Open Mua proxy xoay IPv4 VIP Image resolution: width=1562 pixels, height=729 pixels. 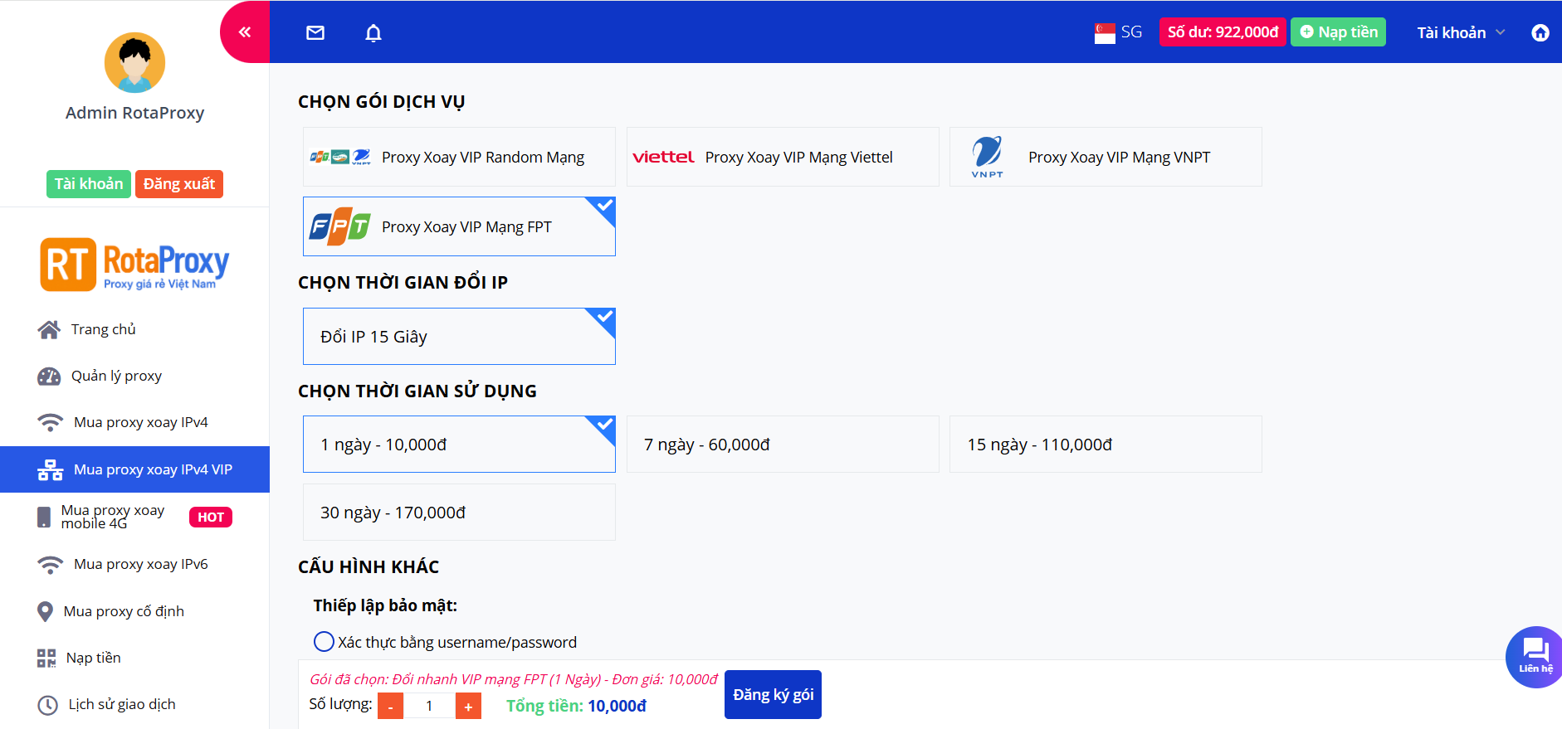click(x=134, y=470)
